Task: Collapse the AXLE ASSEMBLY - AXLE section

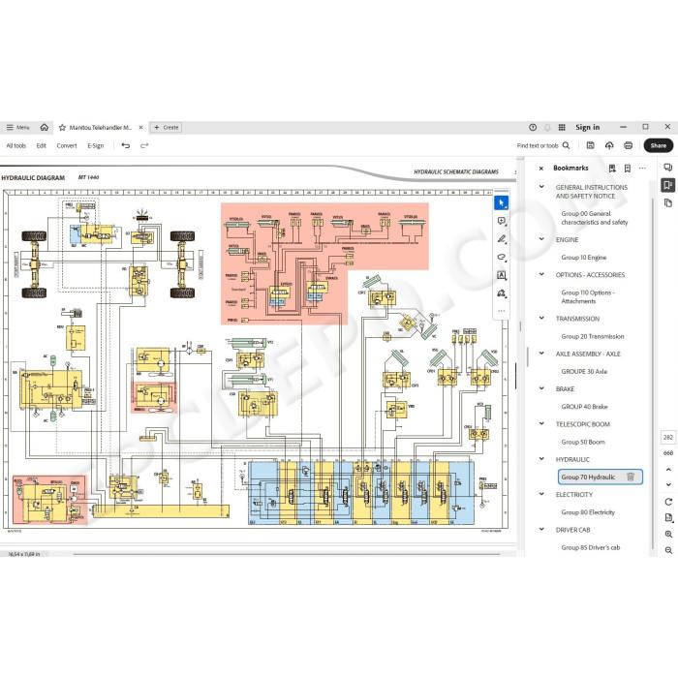Action: (541, 354)
